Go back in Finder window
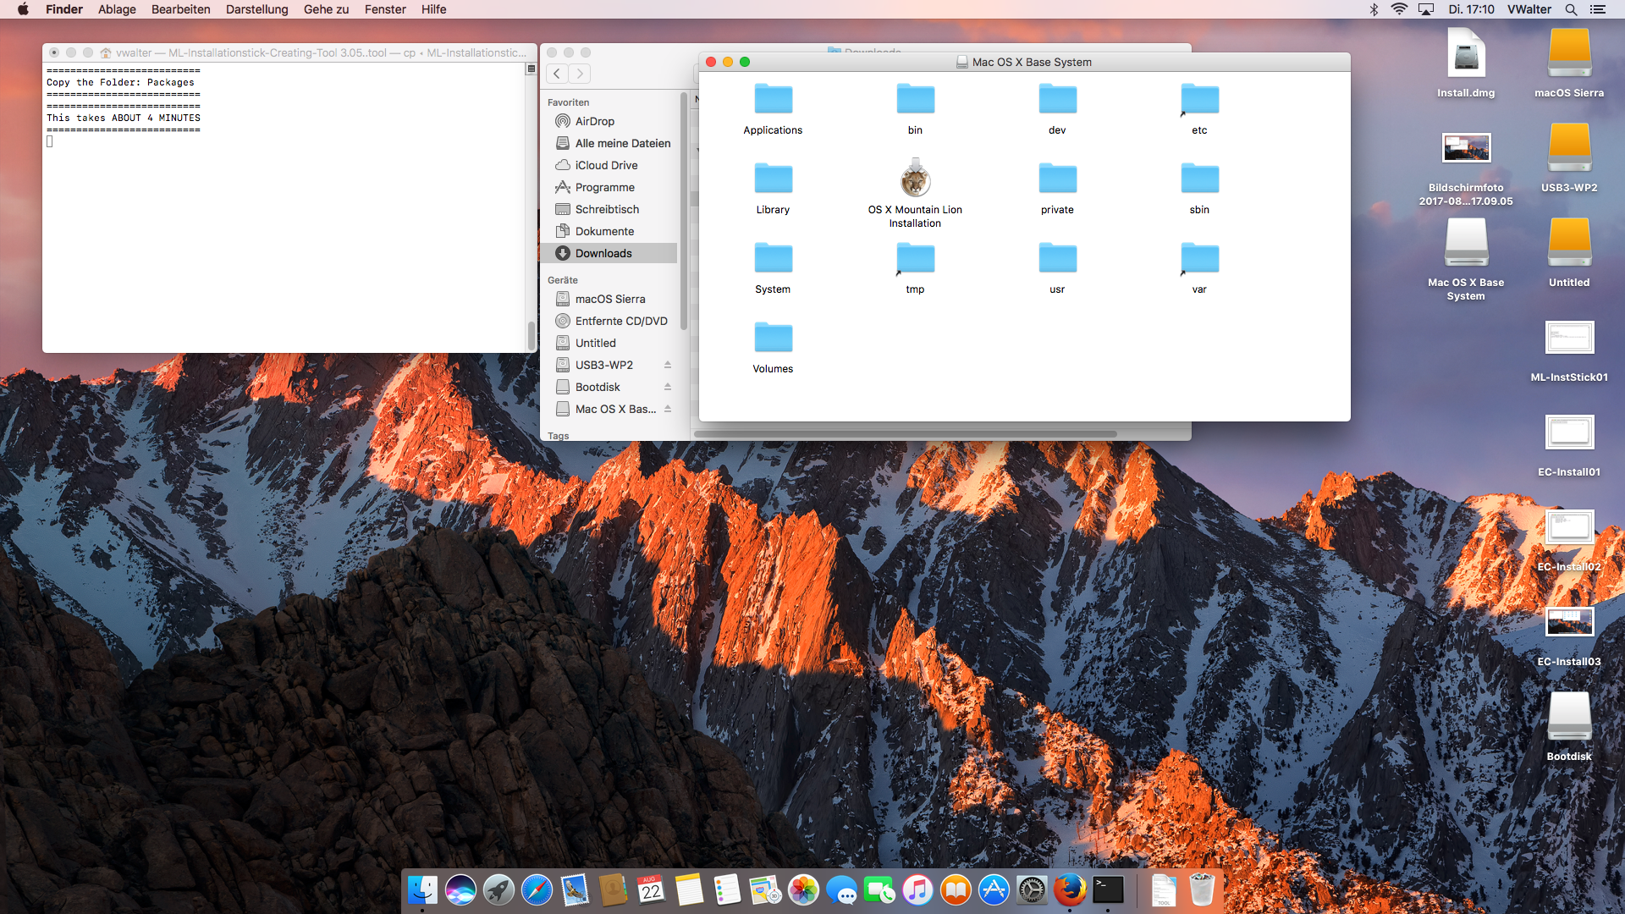1625x914 pixels. (557, 74)
